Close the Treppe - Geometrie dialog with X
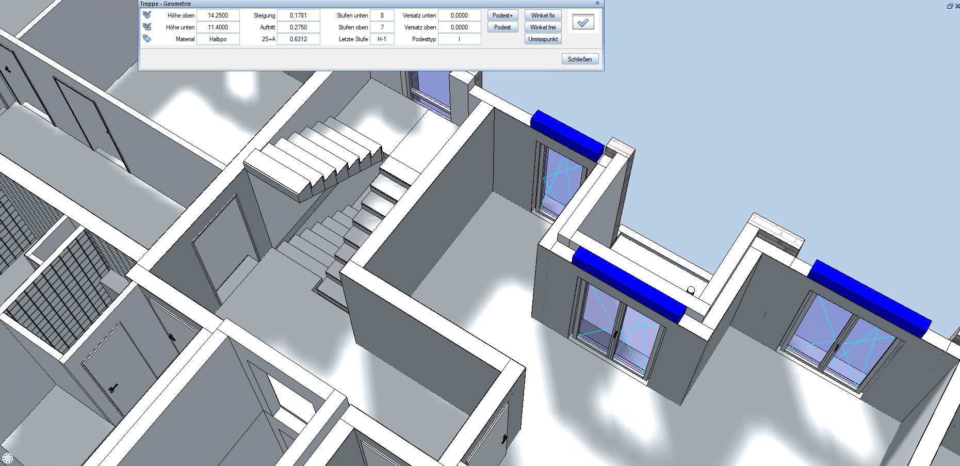The width and height of the screenshot is (960, 466). [597, 3]
